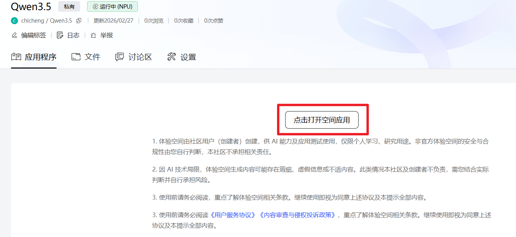Click paragraph 2 about 因 AI 技术局限
The width and height of the screenshot is (516, 237).
320,175
